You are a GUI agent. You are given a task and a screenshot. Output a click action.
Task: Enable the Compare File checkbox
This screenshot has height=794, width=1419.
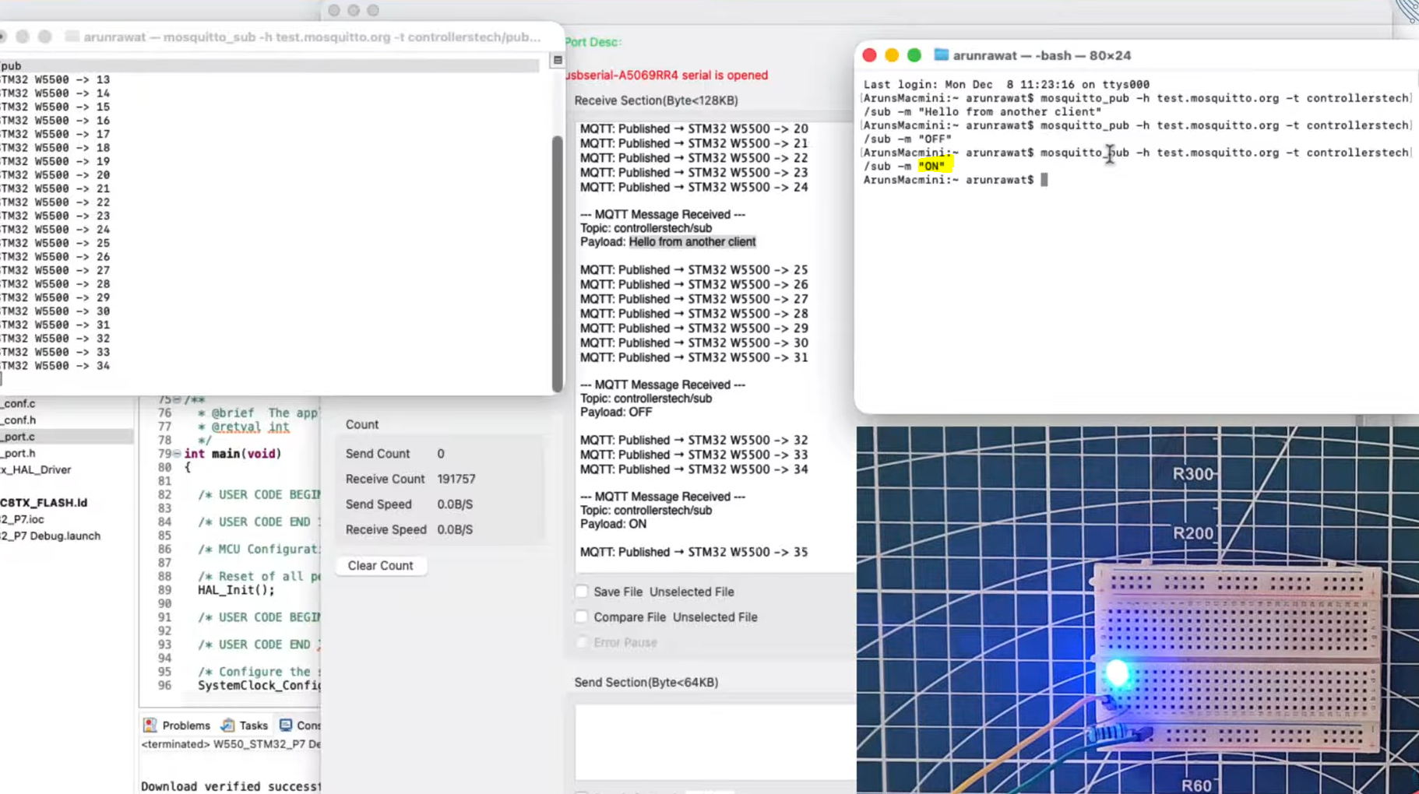582,617
